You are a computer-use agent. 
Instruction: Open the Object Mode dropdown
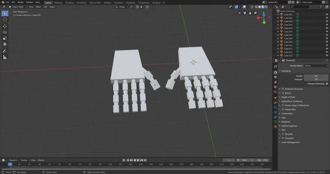pos(18,7)
